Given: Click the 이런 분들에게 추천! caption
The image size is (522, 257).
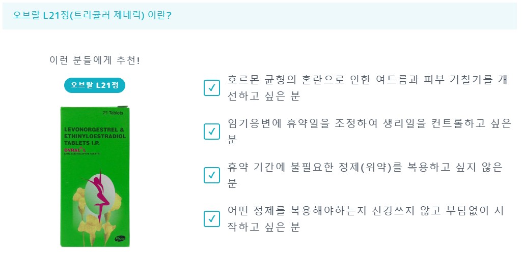Looking at the screenshot, I should tap(94, 60).
